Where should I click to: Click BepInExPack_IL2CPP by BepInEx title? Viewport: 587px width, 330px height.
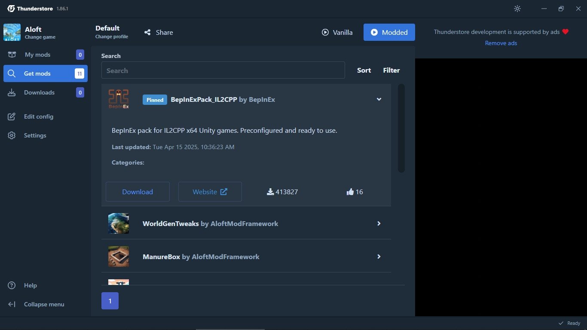[x=223, y=100]
